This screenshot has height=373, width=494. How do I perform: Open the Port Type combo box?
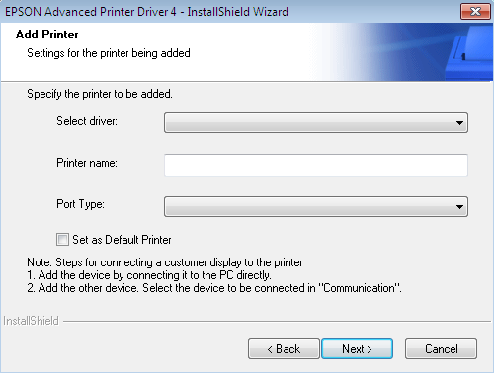pyautogui.click(x=316, y=207)
